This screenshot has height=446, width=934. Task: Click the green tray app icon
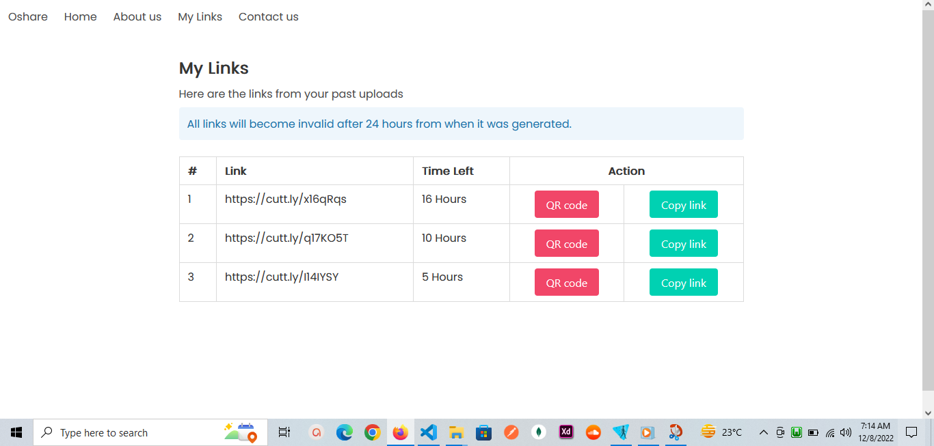click(x=797, y=432)
